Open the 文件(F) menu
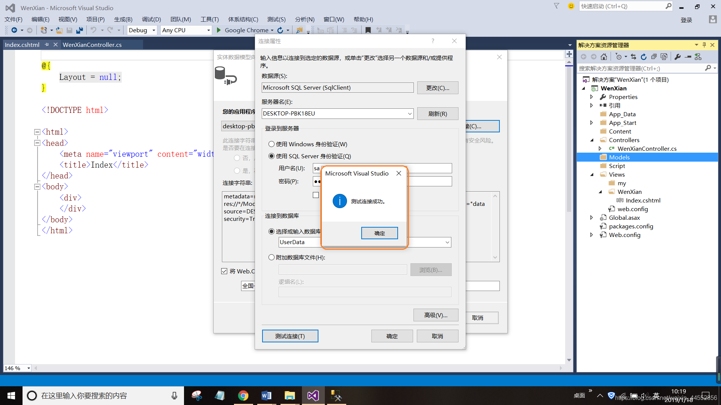This screenshot has width=721, height=405. pyautogui.click(x=14, y=19)
